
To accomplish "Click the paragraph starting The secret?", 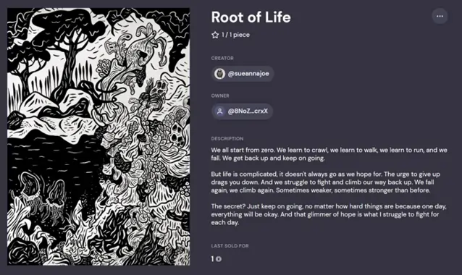I will pos(329,214).
